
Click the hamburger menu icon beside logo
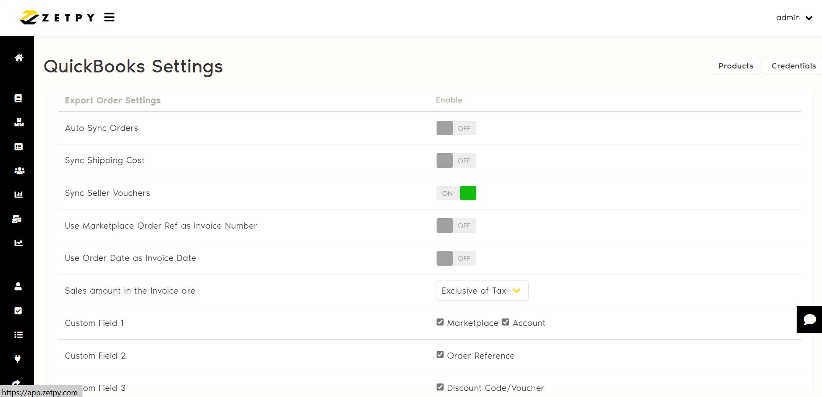(x=109, y=17)
